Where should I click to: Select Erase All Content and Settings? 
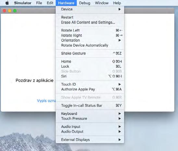pyautogui.click(x=90, y=22)
